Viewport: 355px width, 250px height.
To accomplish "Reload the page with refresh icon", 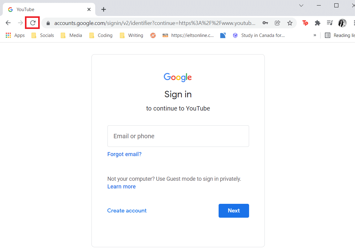I will [33, 23].
